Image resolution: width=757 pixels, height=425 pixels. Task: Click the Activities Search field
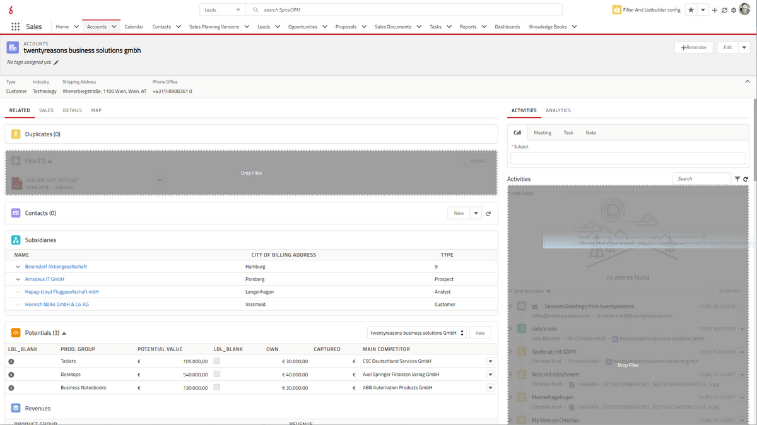point(701,179)
